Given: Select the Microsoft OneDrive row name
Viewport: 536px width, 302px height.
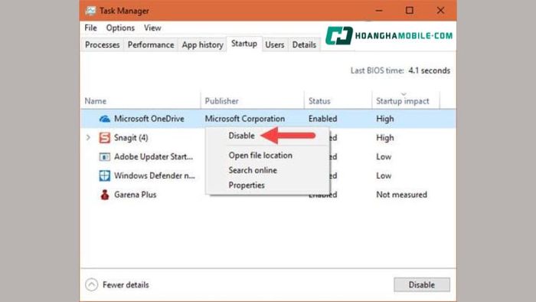Looking at the screenshot, I should click(x=149, y=119).
